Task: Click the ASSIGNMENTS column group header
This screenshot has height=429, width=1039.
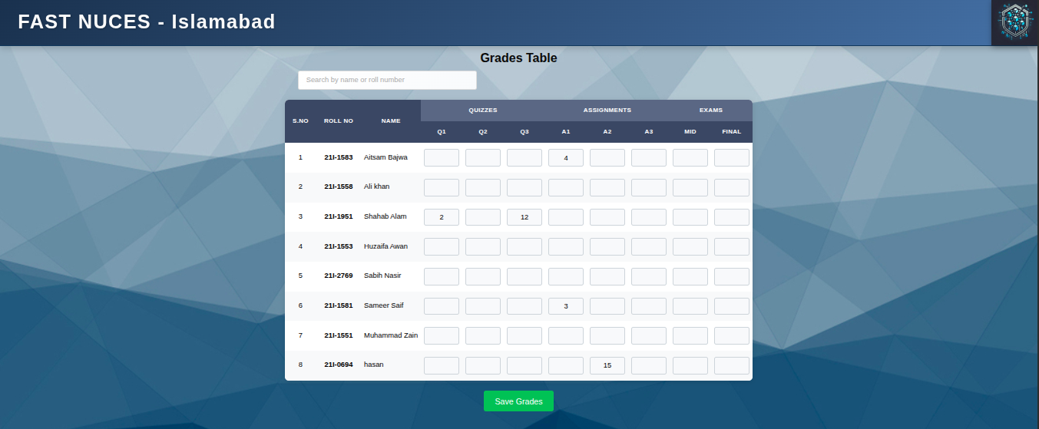Action: (607, 111)
